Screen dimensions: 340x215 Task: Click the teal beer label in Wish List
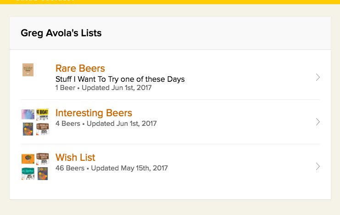(28, 174)
